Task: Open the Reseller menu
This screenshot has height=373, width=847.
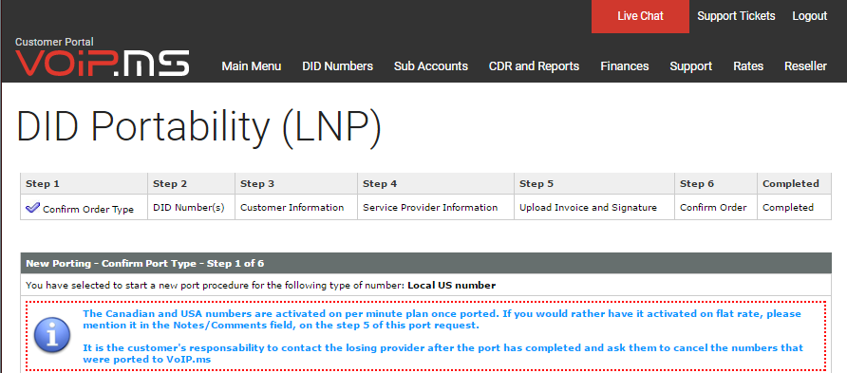Action: [805, 66]
